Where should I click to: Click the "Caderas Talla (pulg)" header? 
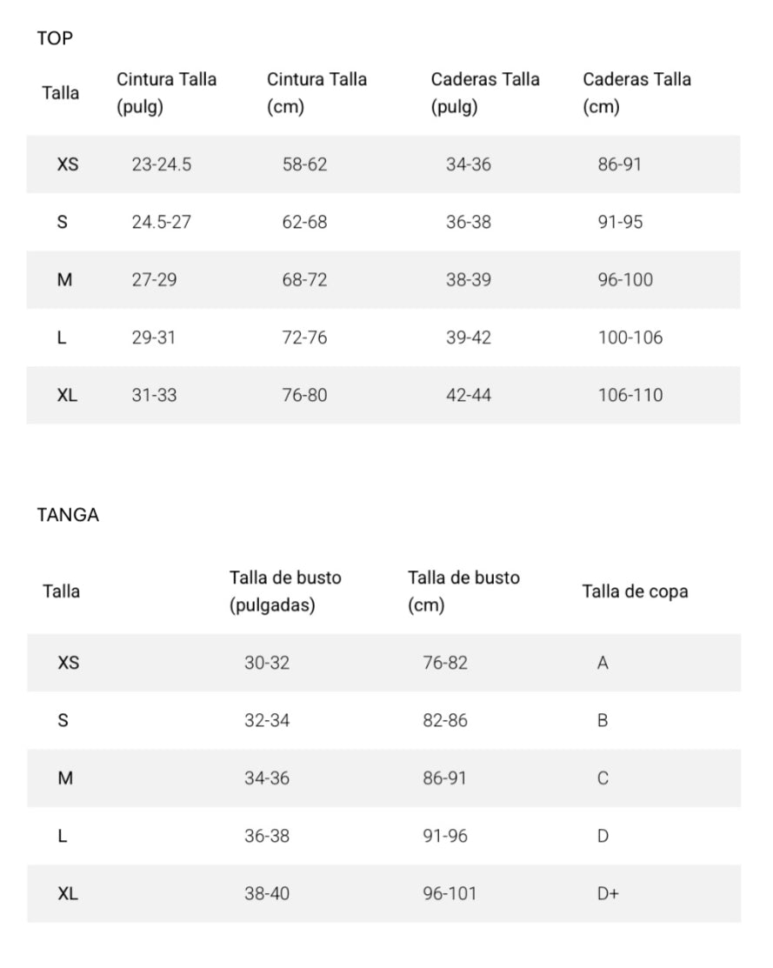pos(484,93)
